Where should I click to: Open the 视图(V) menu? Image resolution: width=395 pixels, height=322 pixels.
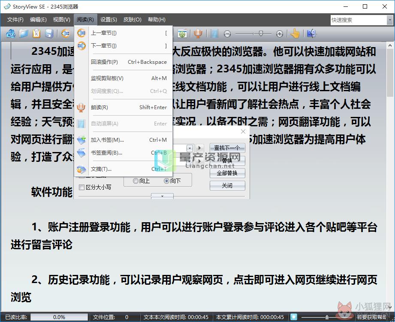61,20
